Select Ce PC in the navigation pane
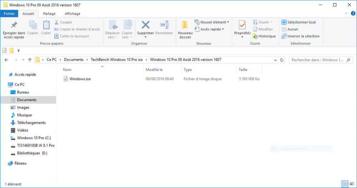This screenshot has width=357, height=188. click(x=20, y=84)
